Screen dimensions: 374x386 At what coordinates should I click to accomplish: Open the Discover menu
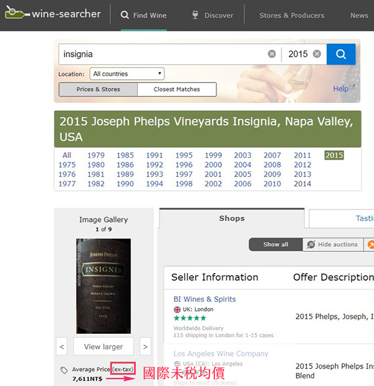coord(213,15)
